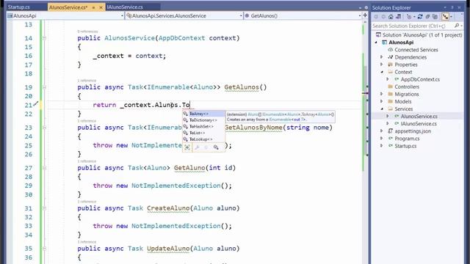Screen dimensions: 470x264
Task: Select AppDbContext.cs in Solution Explorer
Action: 420,79
